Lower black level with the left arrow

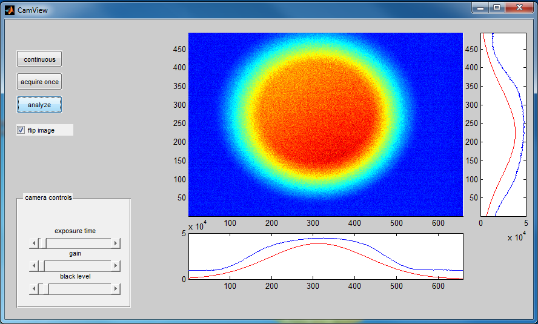(34, 289)
